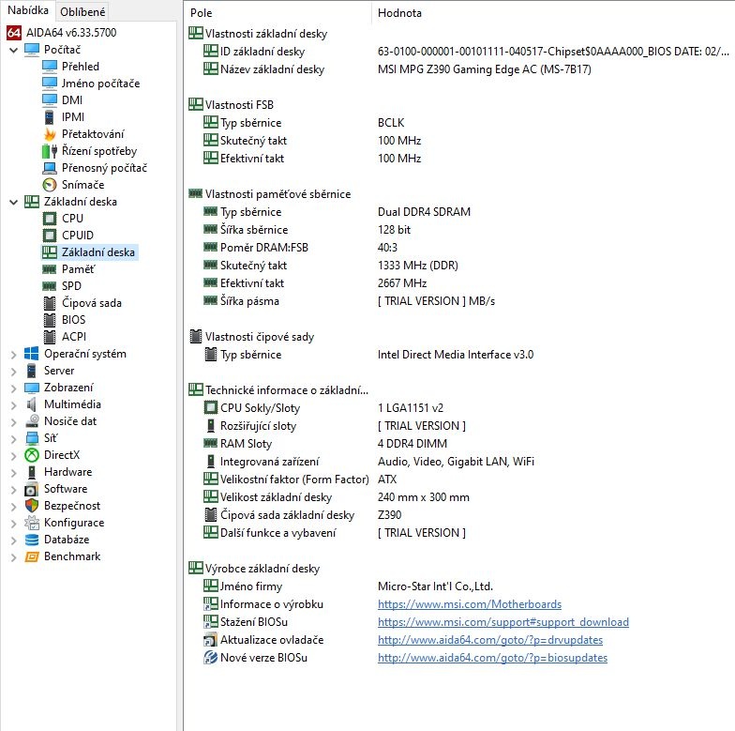Click the Bezpečnost shield icon
Viewport: 735px width, 731px height.
coord(32,506)
